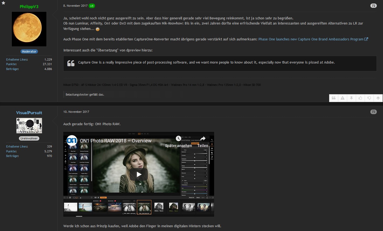Click the Ureinwohner badge
The image size is (383, 231).
[x=29, y=138]
